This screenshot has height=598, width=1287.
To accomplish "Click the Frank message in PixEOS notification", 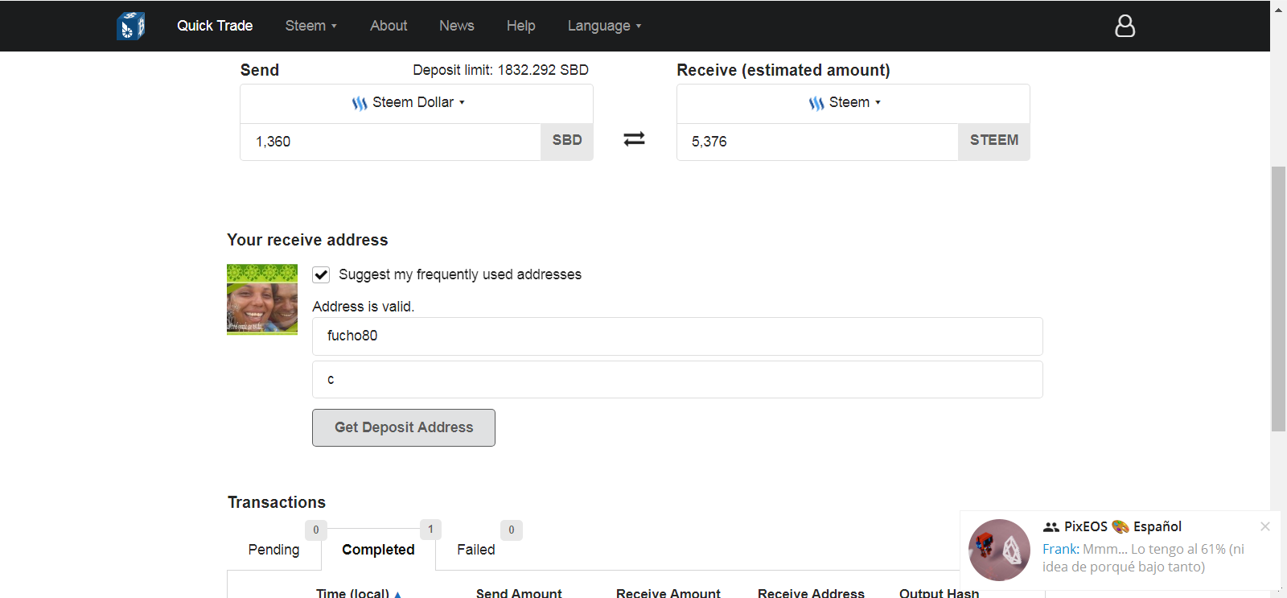I will coord(1143,558).
